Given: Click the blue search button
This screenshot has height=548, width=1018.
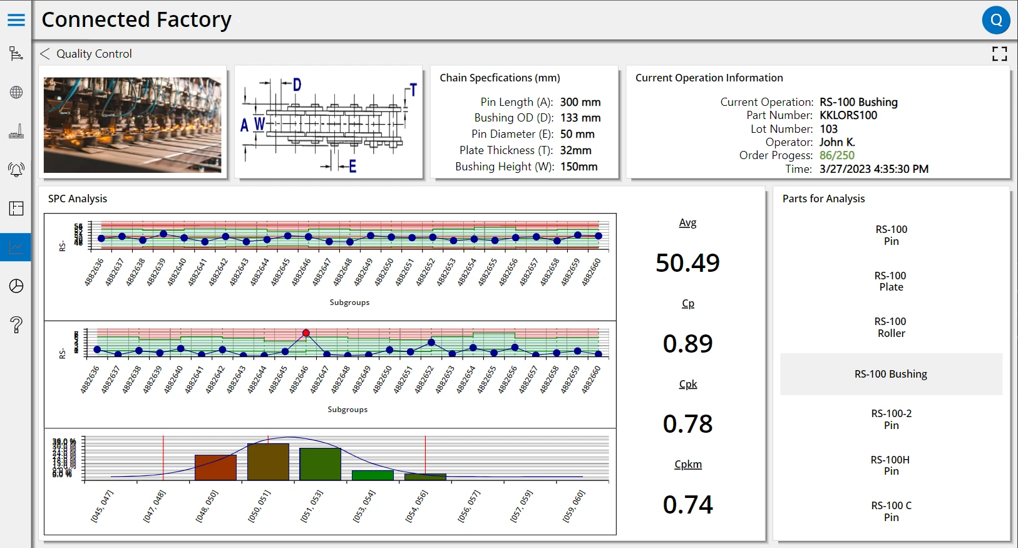Looking at the screenshot, I should tap(995, 20).
